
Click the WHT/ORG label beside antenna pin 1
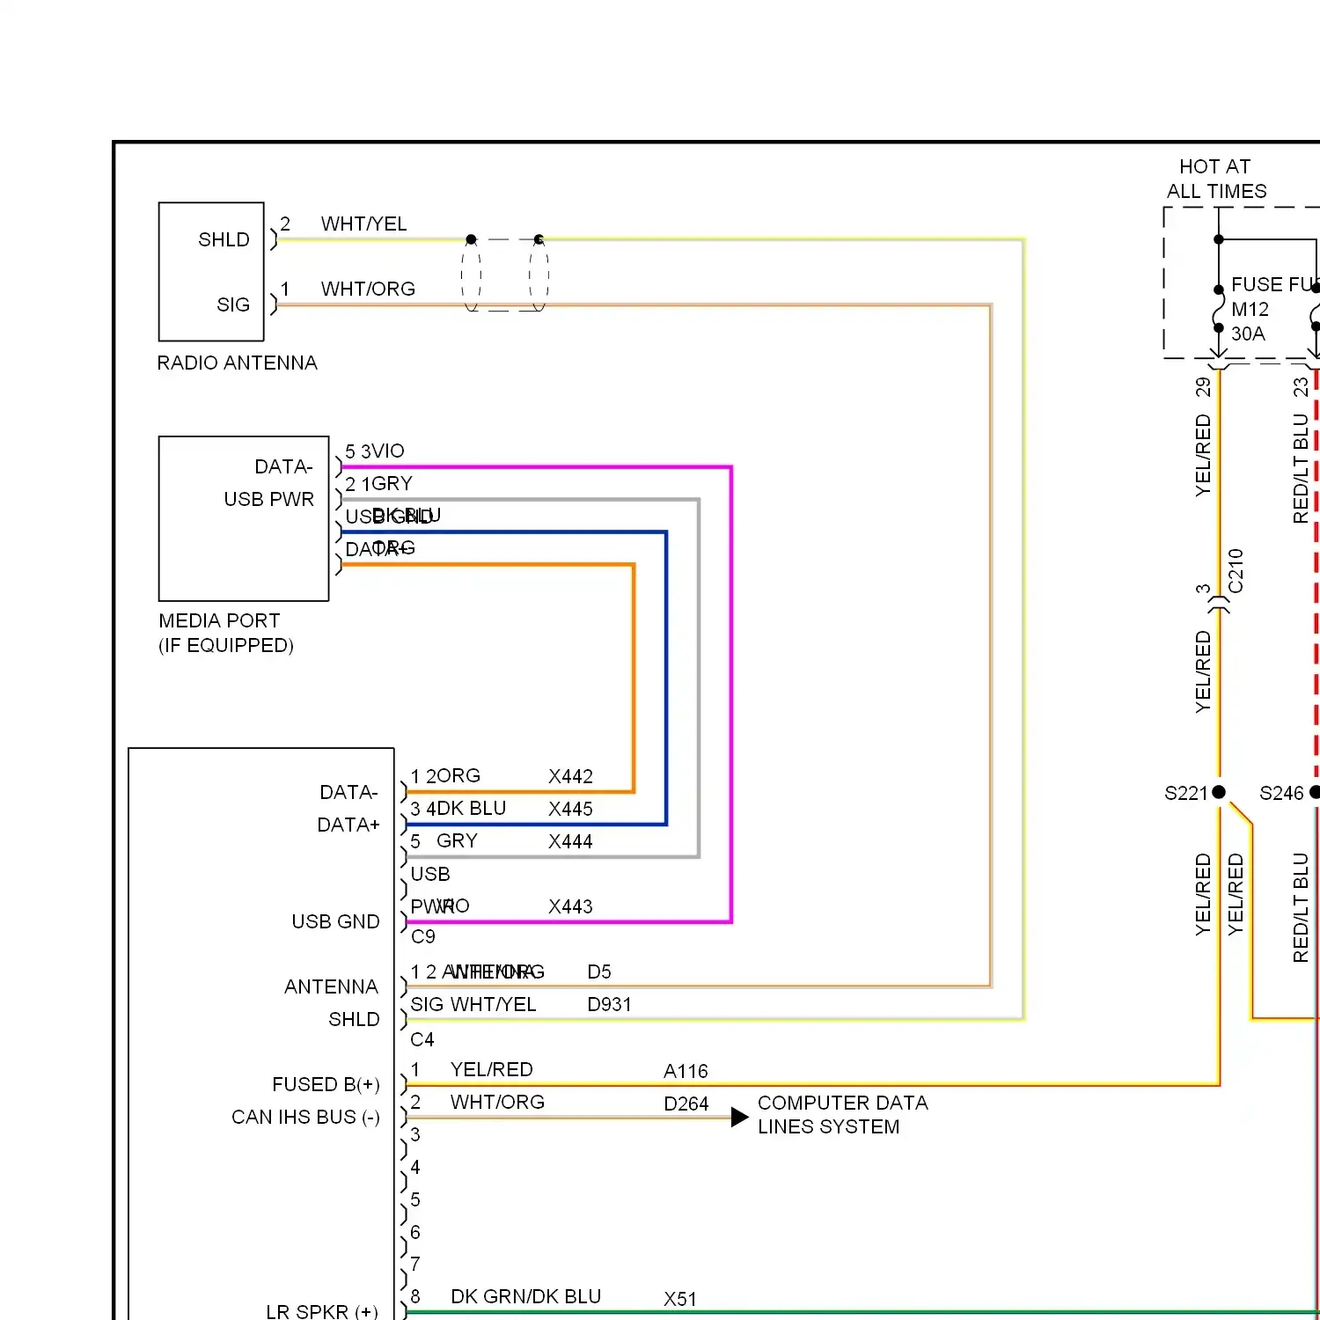pyautogui.click(x=368, y=289)
